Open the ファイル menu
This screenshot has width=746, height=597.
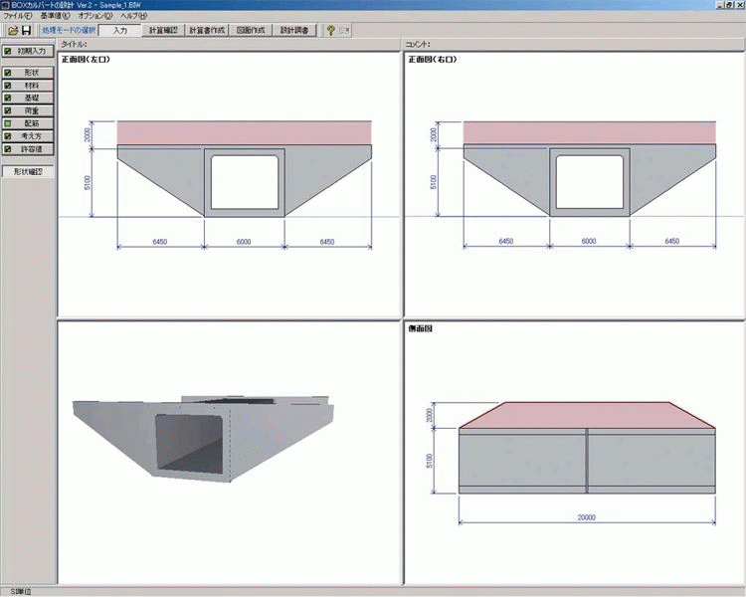click(x=18, y=17)
